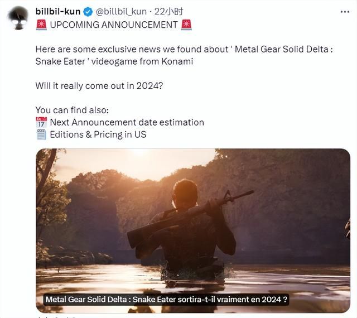The width and height of the screenshot is (357, 318).
Task: Click the billbil-kun display name
Action: pos(58,11)
